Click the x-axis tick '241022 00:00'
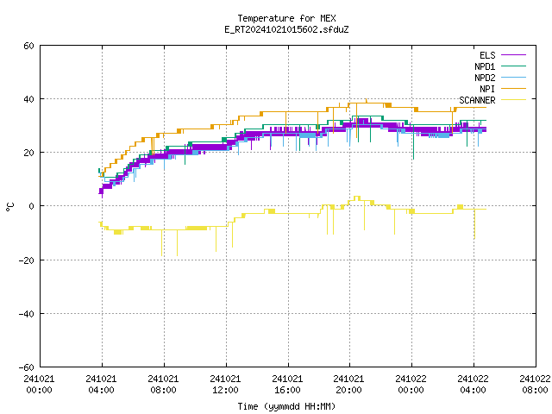552x414 pixels. coord(411,385)
